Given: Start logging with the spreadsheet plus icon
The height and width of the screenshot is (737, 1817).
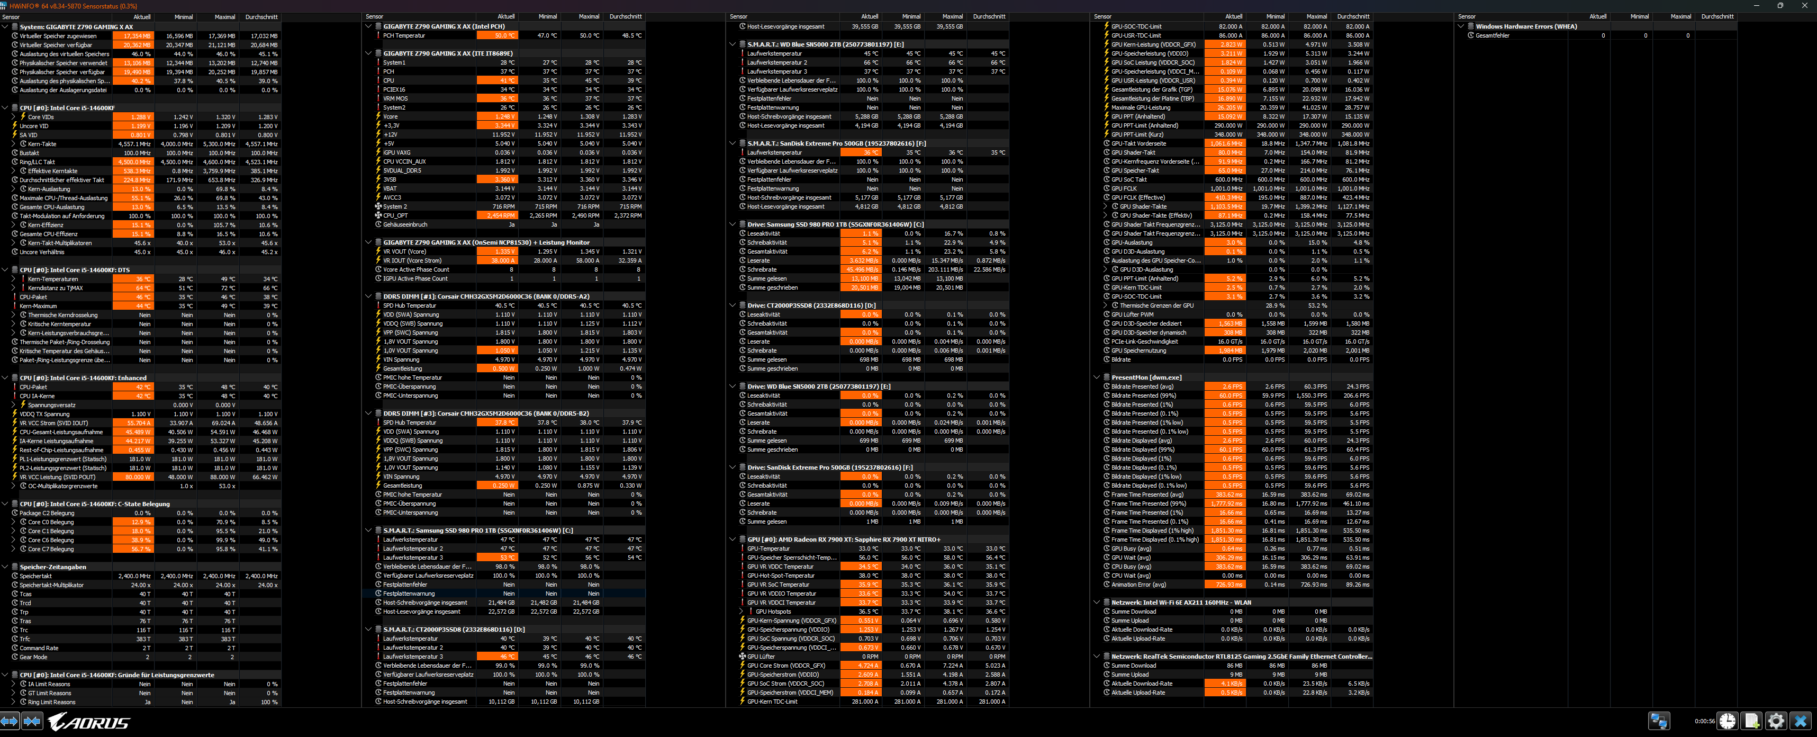Looking at the screenshot, I should click(1751, 721).
